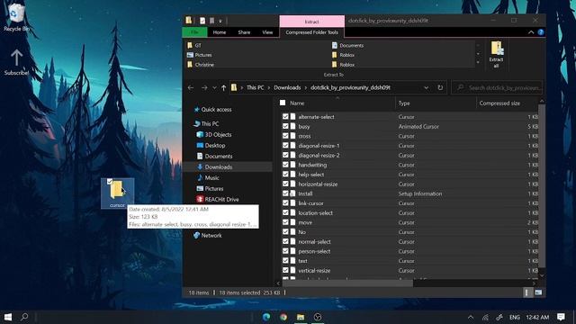This screenshot has width=576, height=324.
Task: Open Microsoft Edge from taskbar
Action: coord(266,317)
